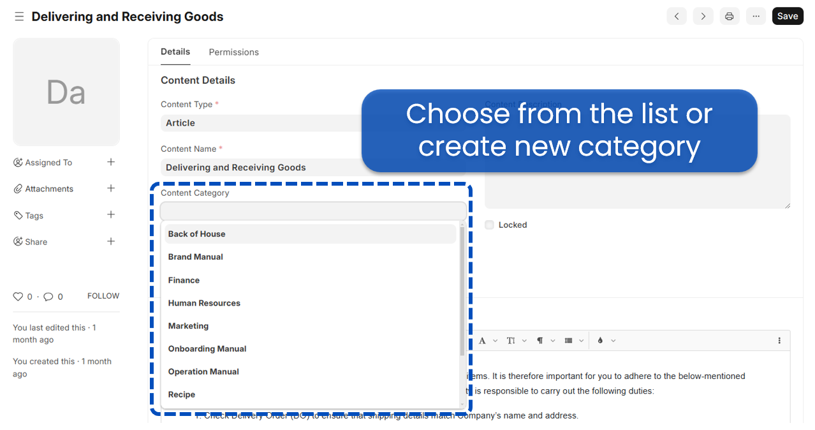The height and width of the screenshot is (430, 815).
Task: Open the paragraph format dropdown
Action: point(546,341)
